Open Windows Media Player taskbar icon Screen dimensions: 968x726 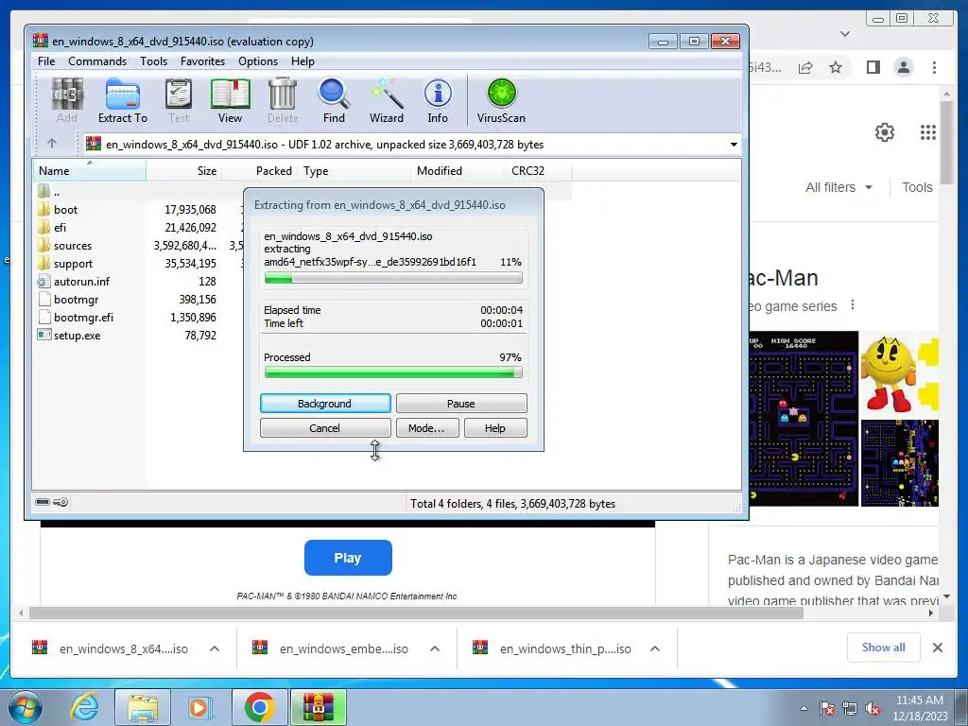(x=199, y=707)
